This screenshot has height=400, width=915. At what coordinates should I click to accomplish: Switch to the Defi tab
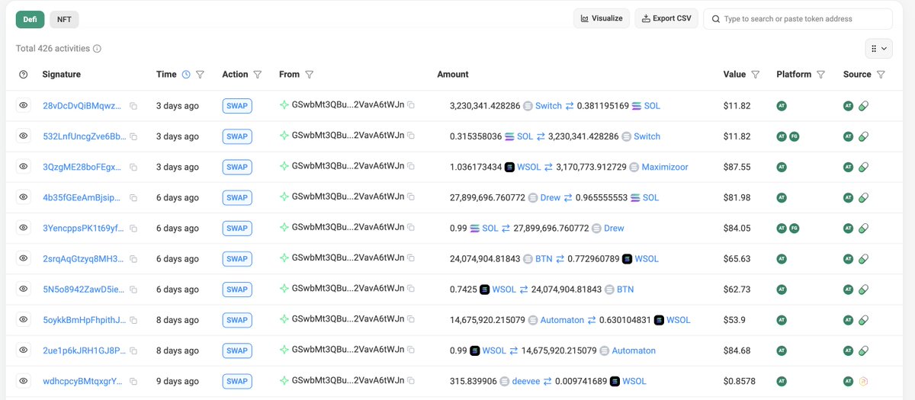(30, 19)
